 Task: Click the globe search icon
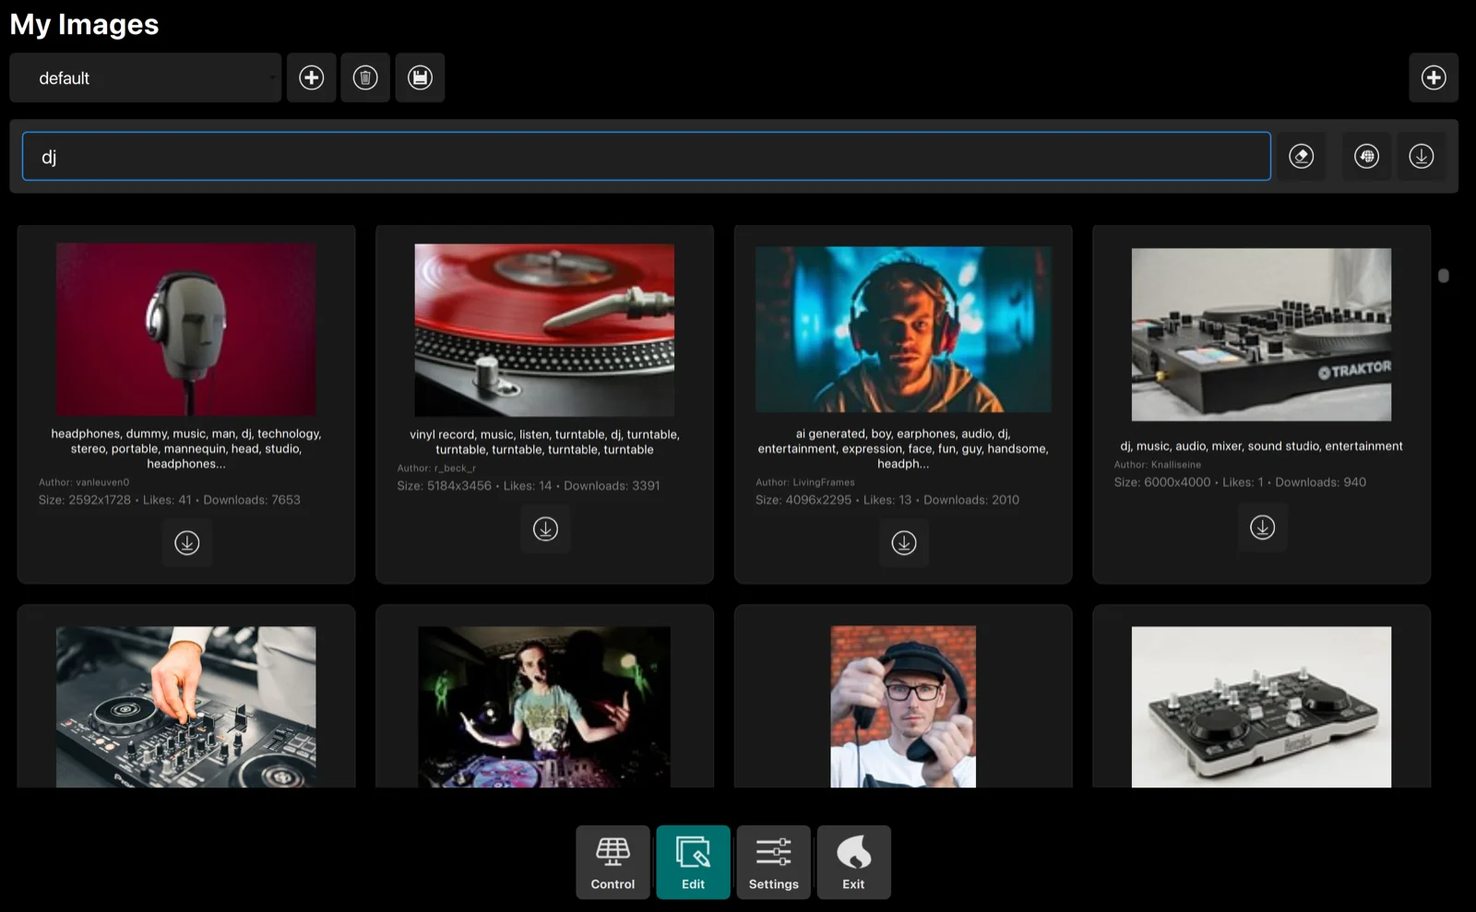(x=1367, y=156)
